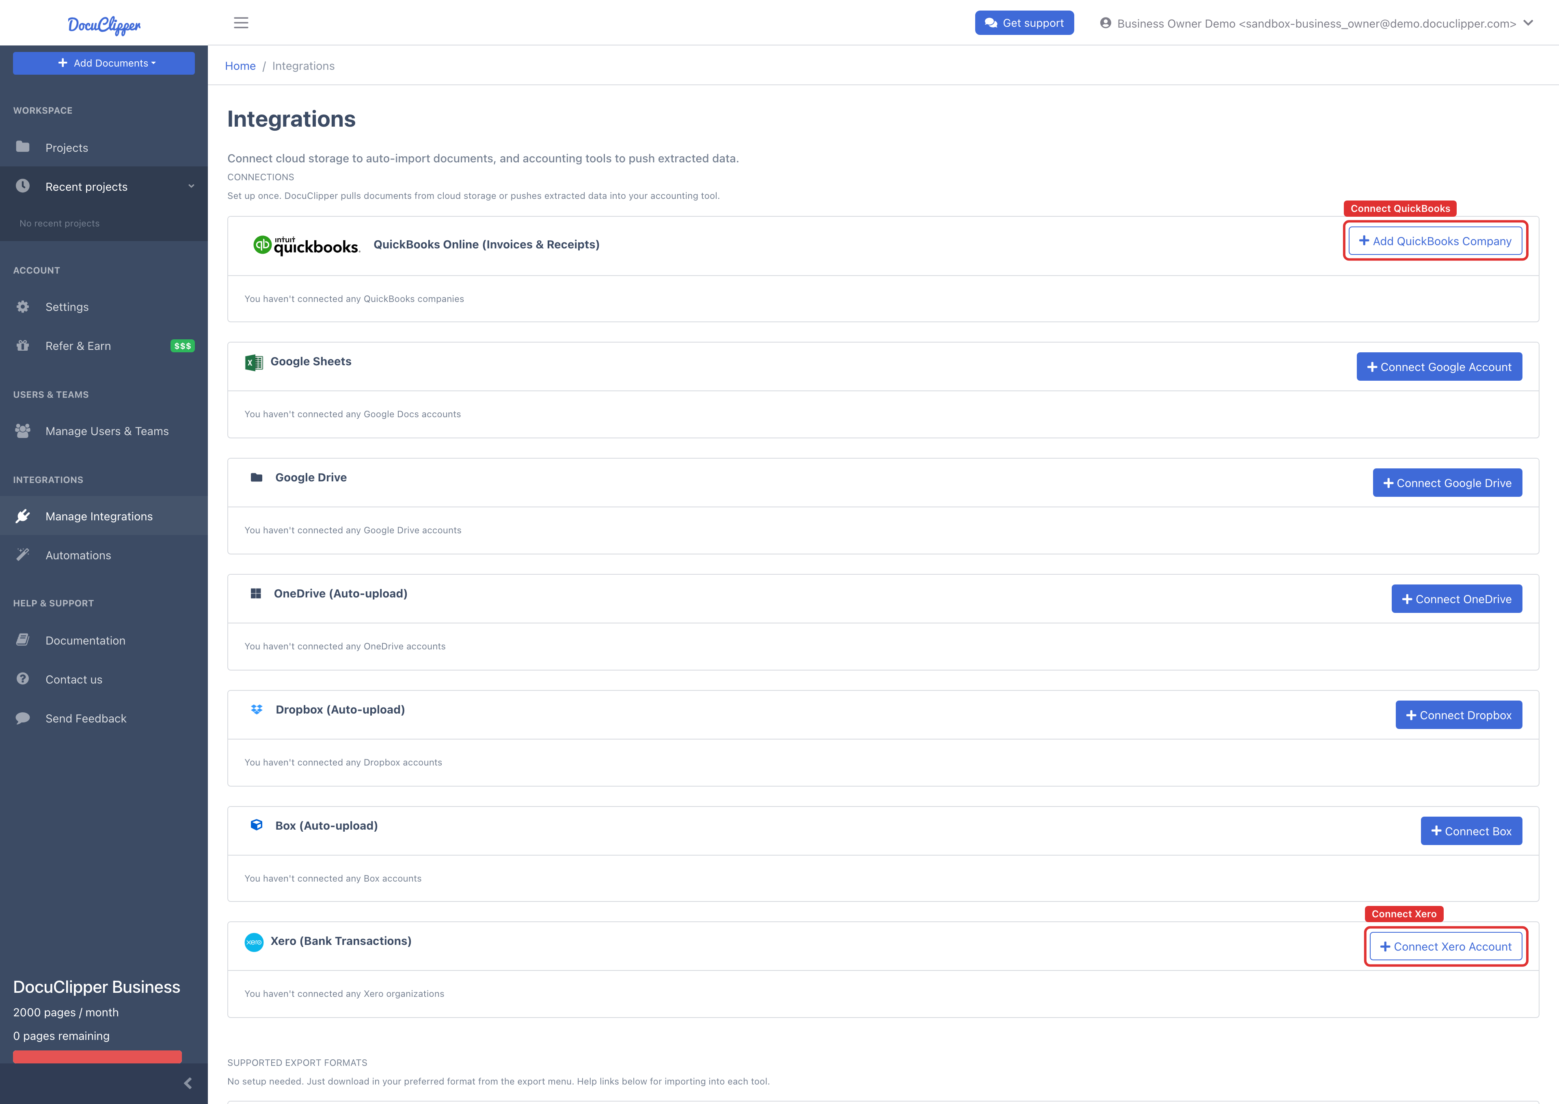Open the Add Documents dropdown
The height and width of the screenshot is (1104, 1559).
coord(104,63)
